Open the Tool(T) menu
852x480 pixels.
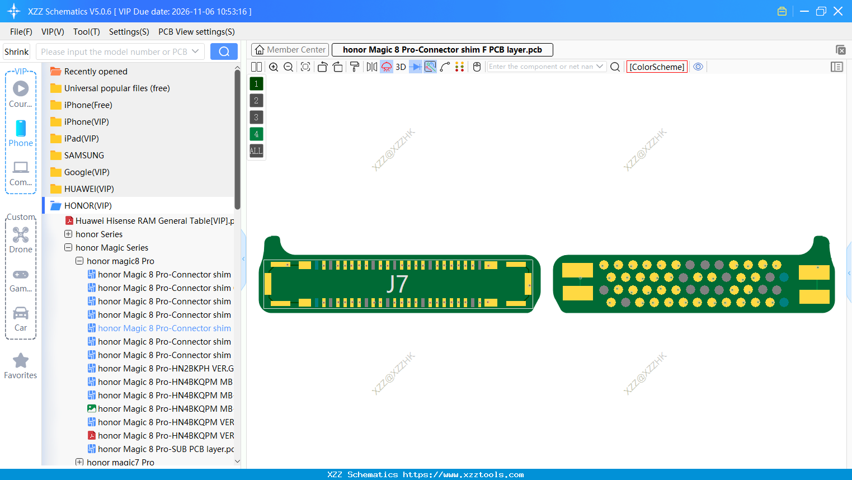(x=87, y=32)
